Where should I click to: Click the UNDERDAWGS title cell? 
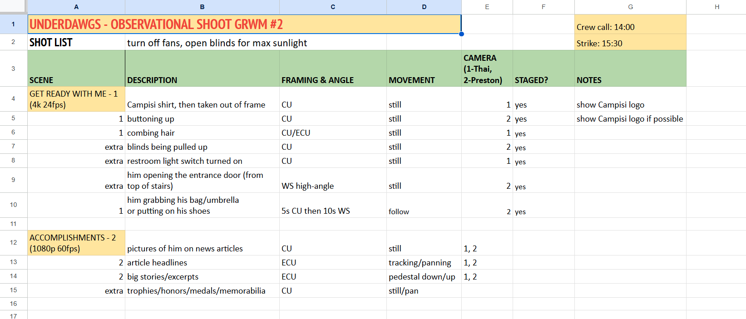244,24
